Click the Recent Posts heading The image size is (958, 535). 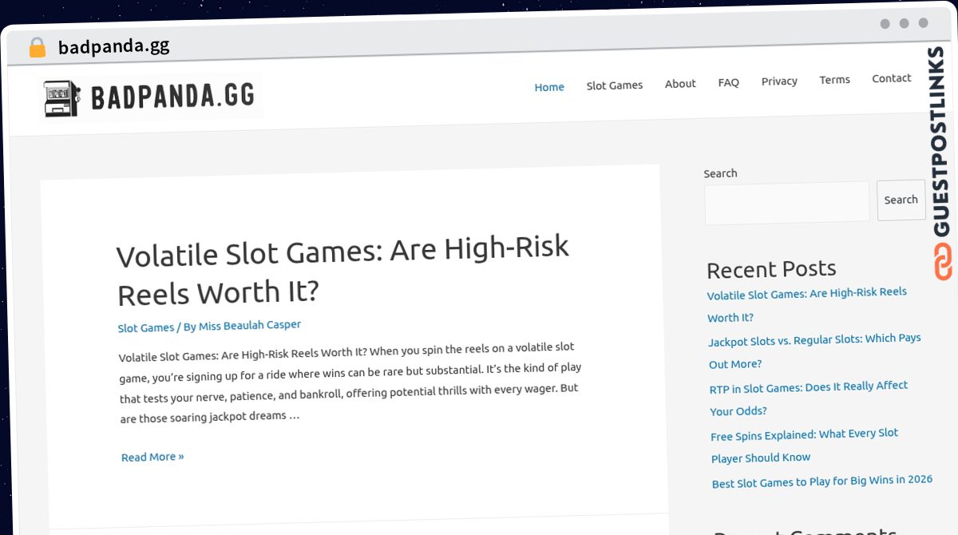point(771,269)
